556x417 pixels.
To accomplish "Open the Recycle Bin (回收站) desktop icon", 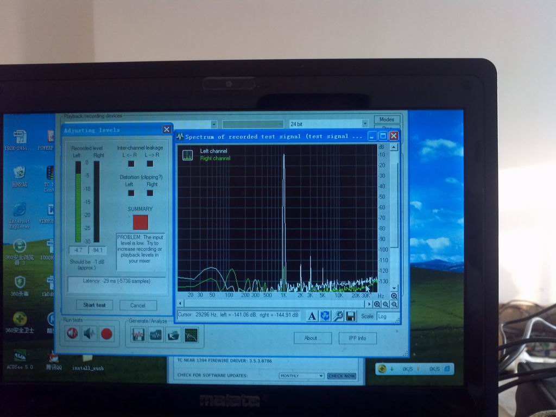I will click(x=19, y=176).
